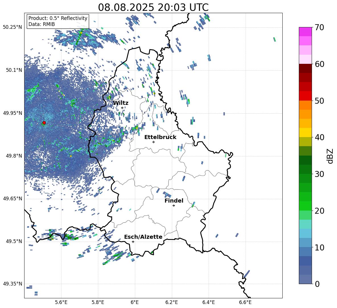Screen dimensions: 337x308
Task: Click the 50.1°N latitude label
Action: click(x=14, y=70)
